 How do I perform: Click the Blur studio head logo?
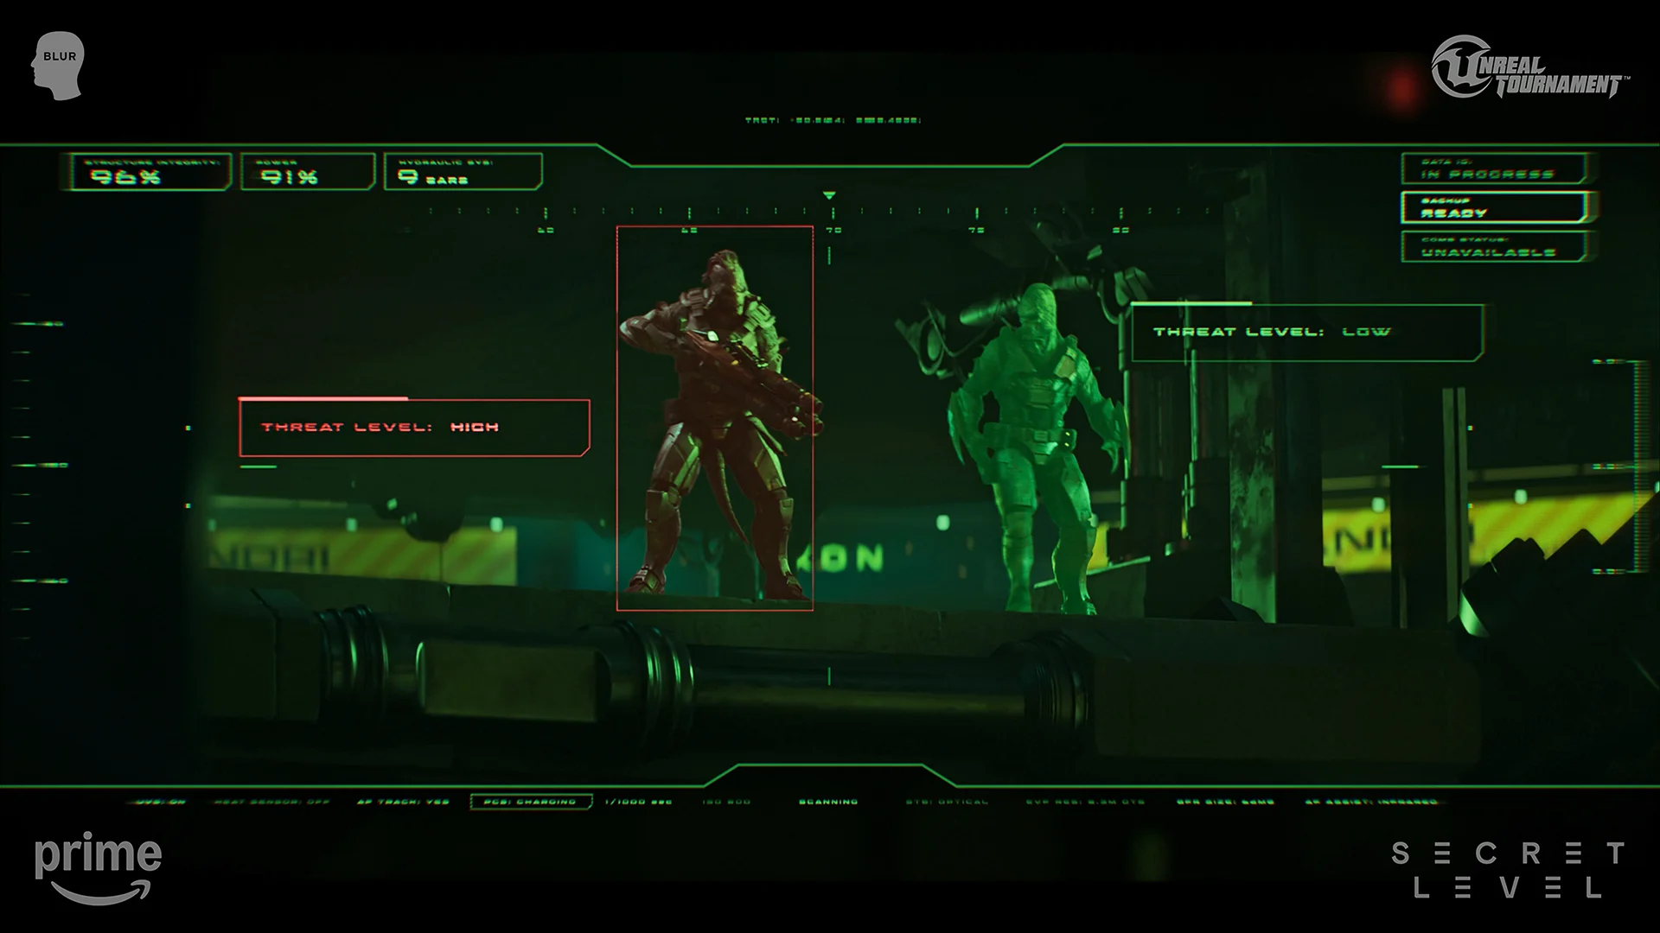59,67
